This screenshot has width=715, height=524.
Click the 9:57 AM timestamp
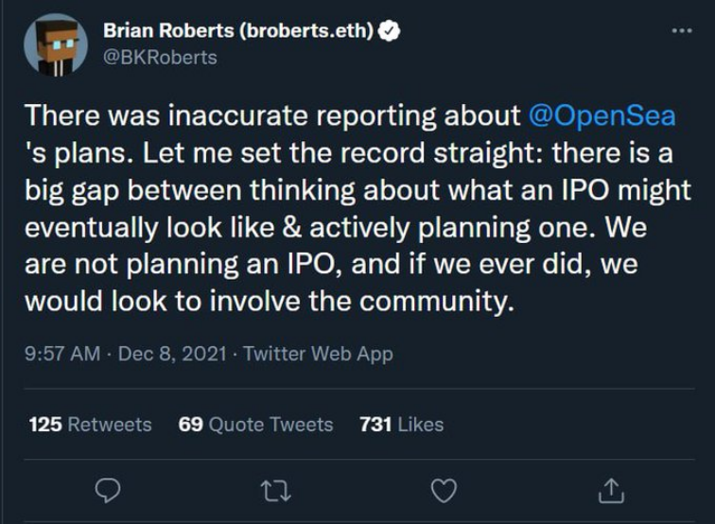point(61,354)
